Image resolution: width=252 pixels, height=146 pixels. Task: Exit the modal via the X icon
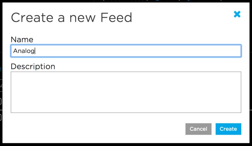(x=237, y=14)
